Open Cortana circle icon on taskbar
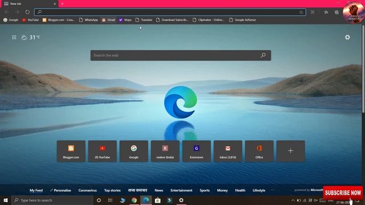The height and width of the screenshot is (205, 365). point(99,200)
